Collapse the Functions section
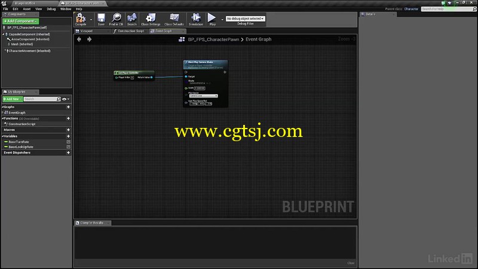This screenshot has height=269, width=478. pyautogui.click(x=3, y=118)
